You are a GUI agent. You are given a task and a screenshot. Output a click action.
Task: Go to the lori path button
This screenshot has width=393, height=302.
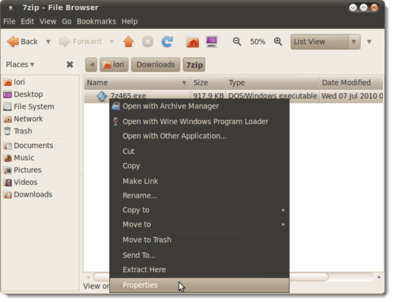[x=114, y=65]
